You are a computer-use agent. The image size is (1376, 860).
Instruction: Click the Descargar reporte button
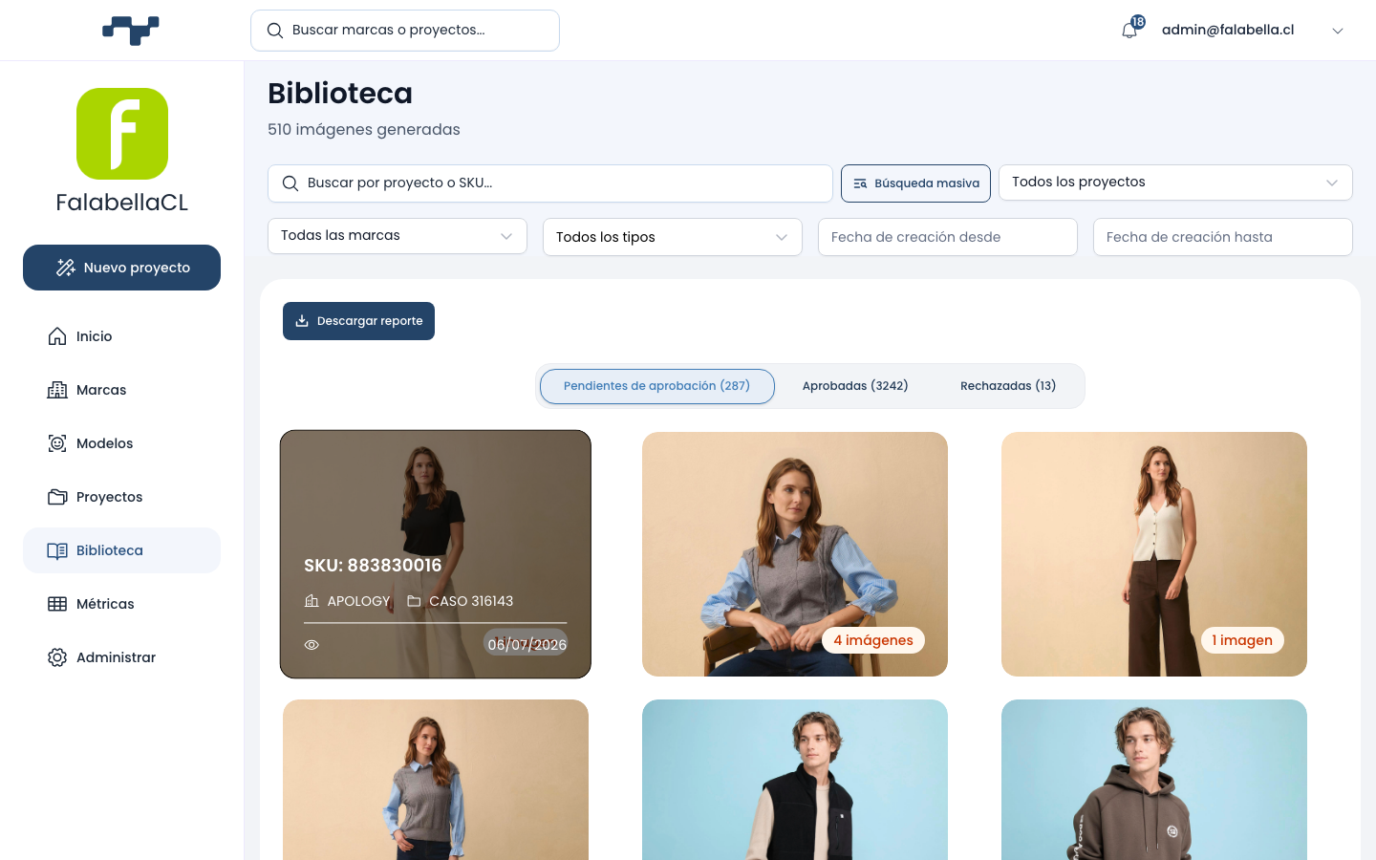(358, 321)
